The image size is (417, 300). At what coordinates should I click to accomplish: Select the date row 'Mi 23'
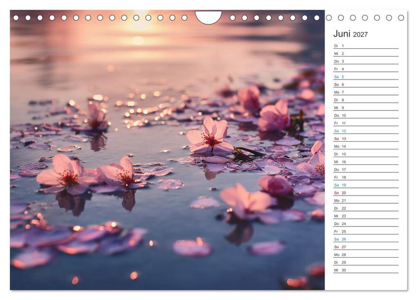click(x=366, y=216)
